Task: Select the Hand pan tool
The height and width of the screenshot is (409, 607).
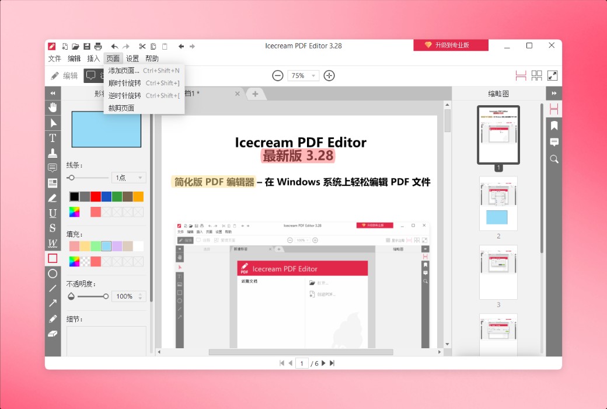Action: tap(53, 108)
